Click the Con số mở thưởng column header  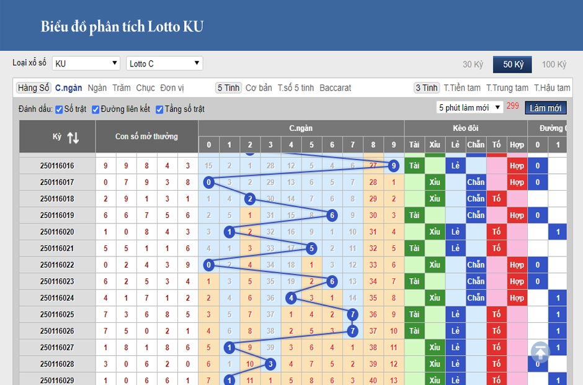click(x=146, y=136)
